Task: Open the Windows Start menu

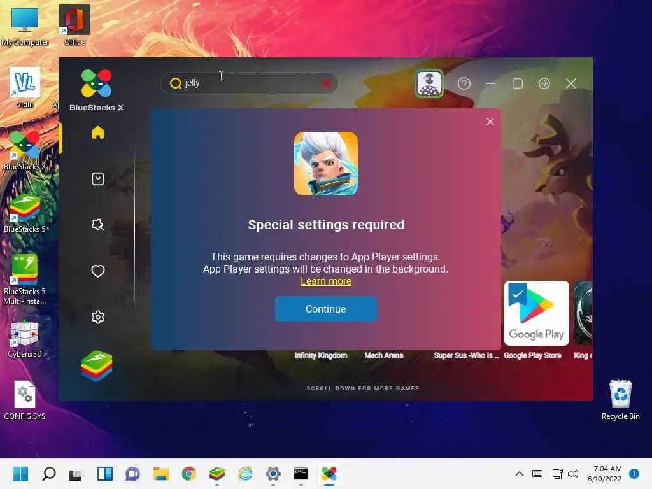Action: point(20,474)
